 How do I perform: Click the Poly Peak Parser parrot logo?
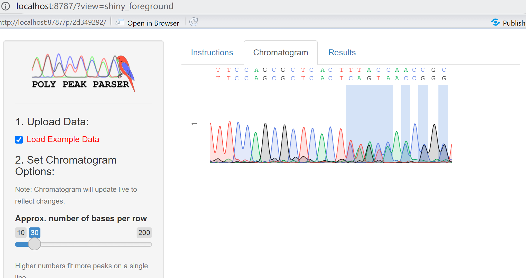(83, 71)
